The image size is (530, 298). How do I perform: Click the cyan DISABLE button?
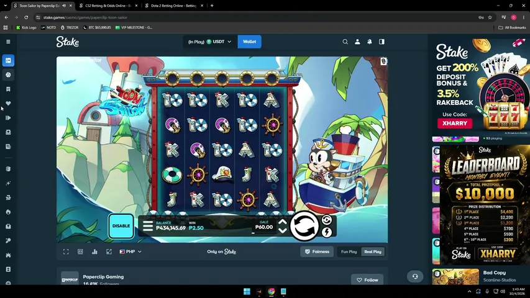click(x=121, y=226)
